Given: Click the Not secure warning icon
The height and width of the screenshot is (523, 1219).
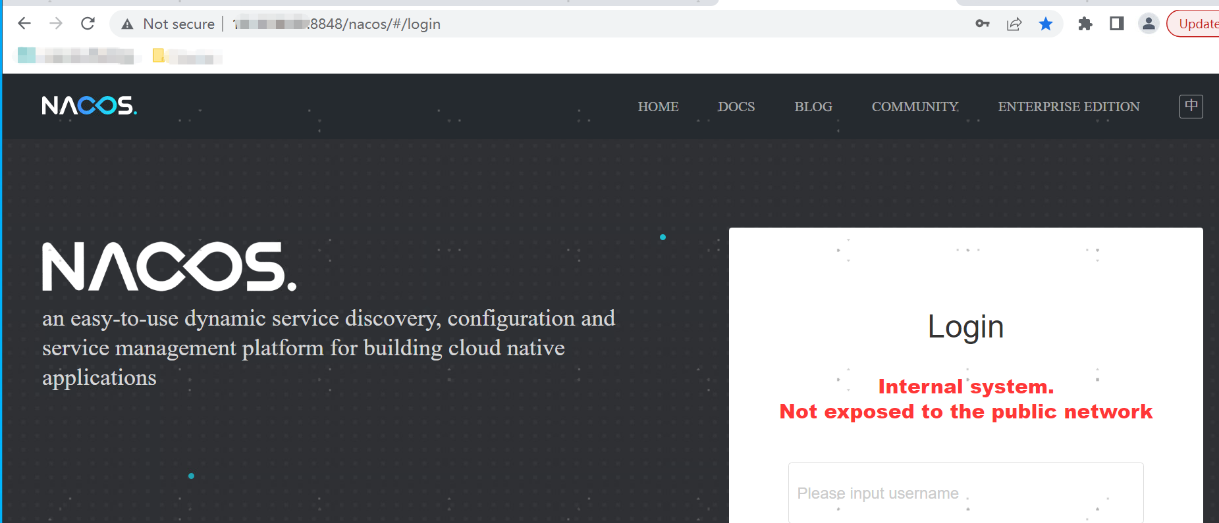Looking at the screenshot, I should coord(128,24).
